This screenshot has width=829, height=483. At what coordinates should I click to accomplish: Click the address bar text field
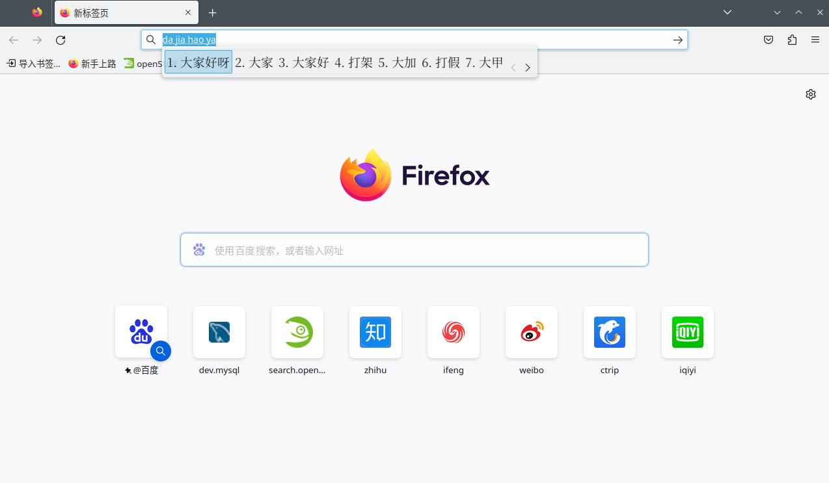414,40
